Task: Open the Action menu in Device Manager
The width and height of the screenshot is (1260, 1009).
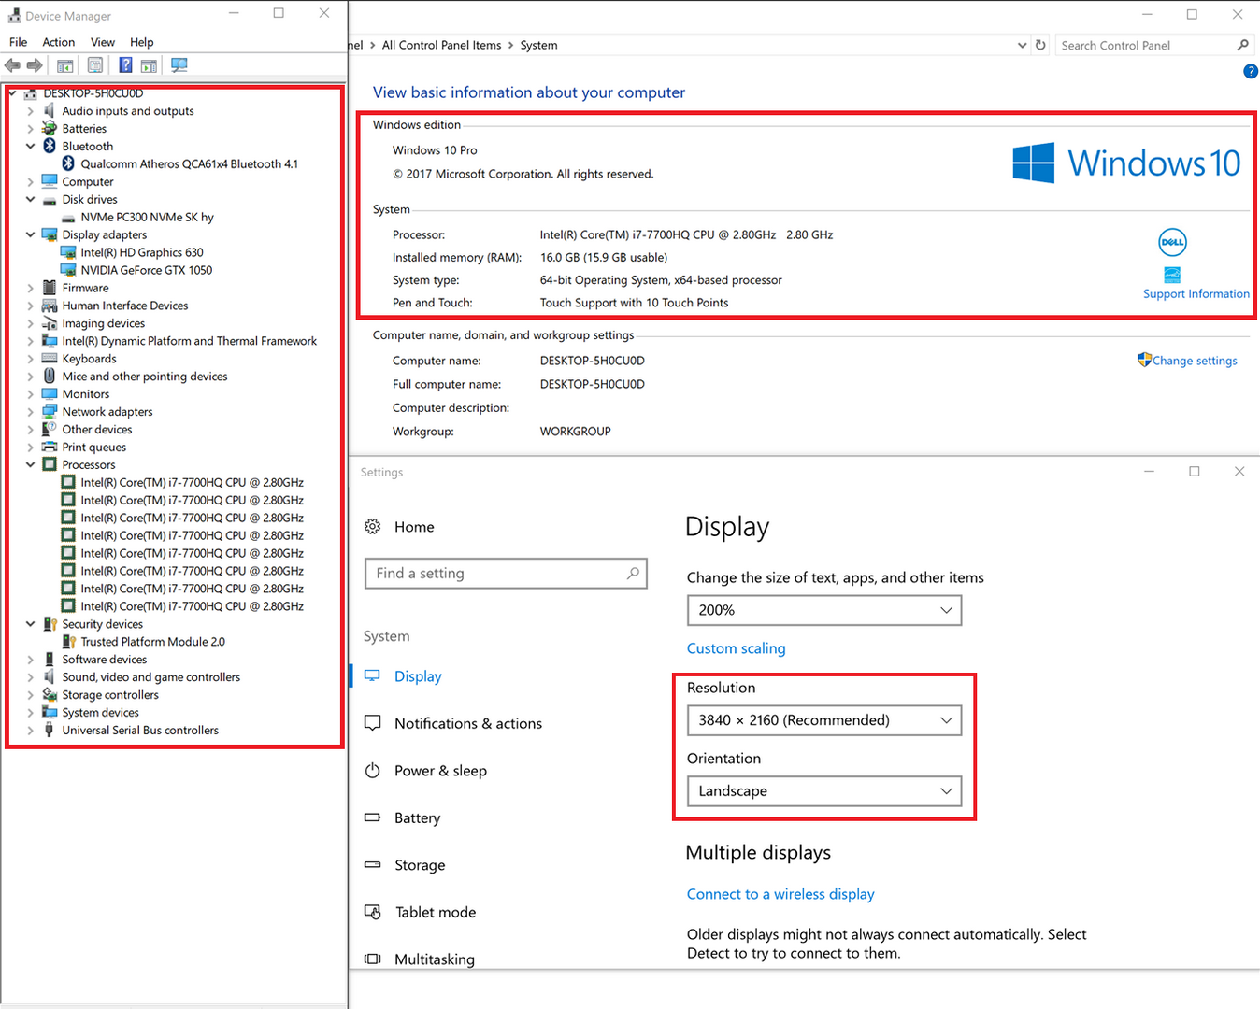Action: [x=59, y=42]
